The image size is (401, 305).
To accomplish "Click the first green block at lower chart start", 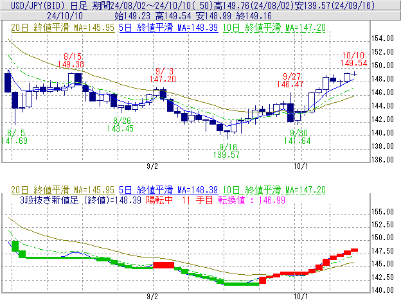I will click(15, 246).
